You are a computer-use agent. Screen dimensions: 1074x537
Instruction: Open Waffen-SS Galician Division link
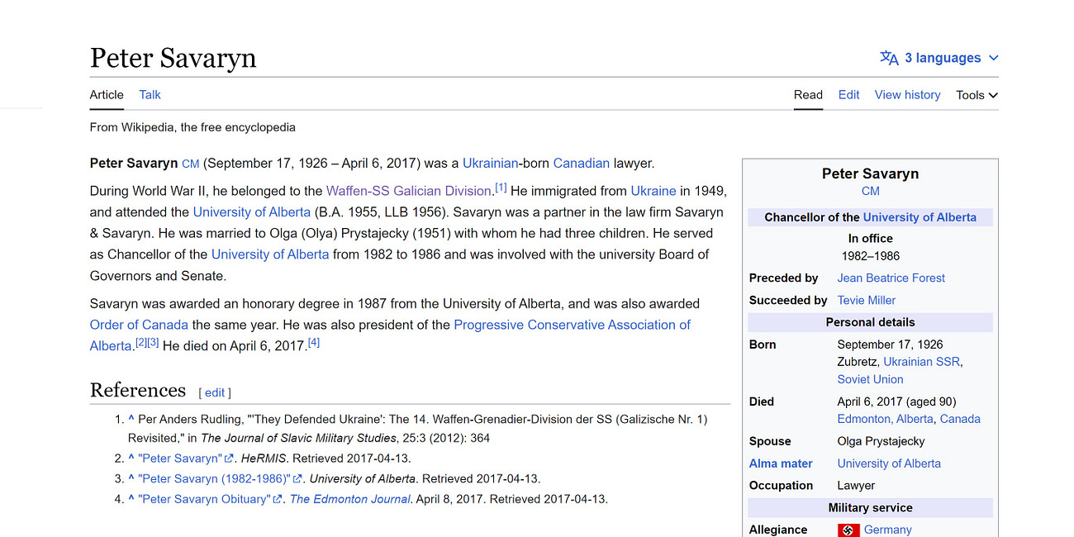pyautogui.click(x=408, y=191)
